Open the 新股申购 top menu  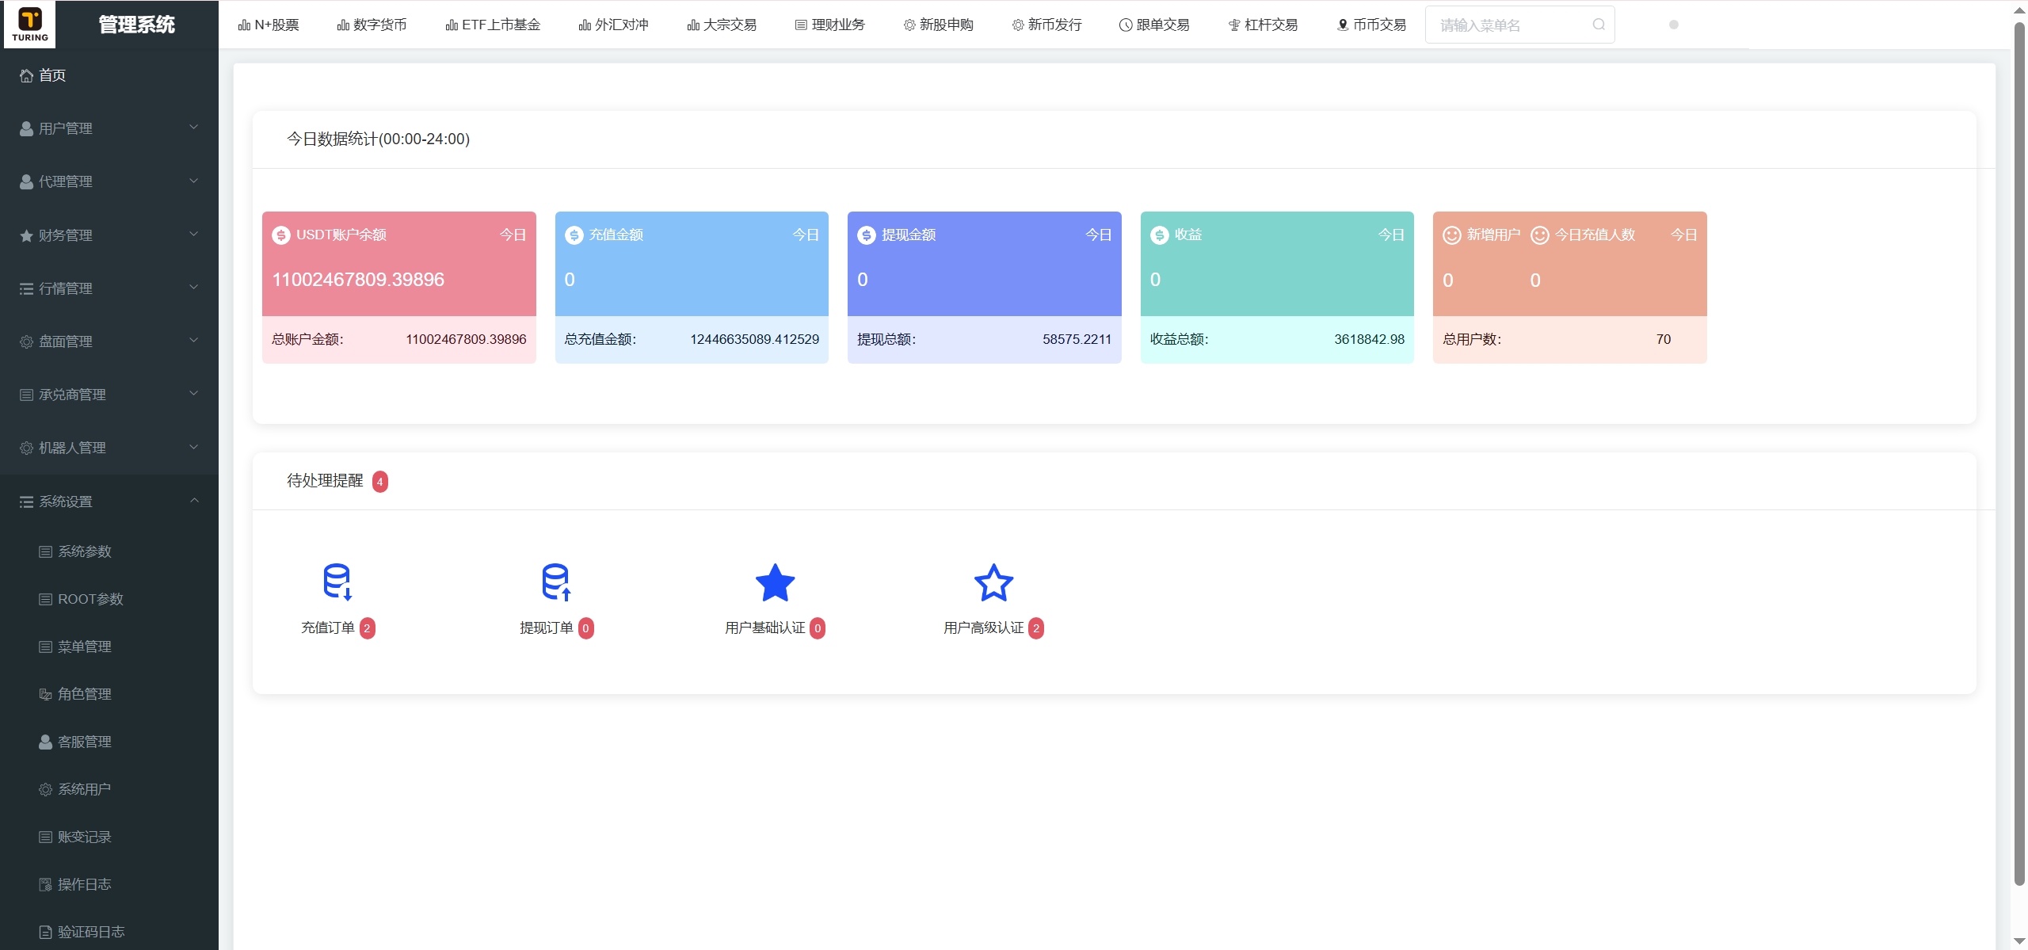click(x=939, y=25)
